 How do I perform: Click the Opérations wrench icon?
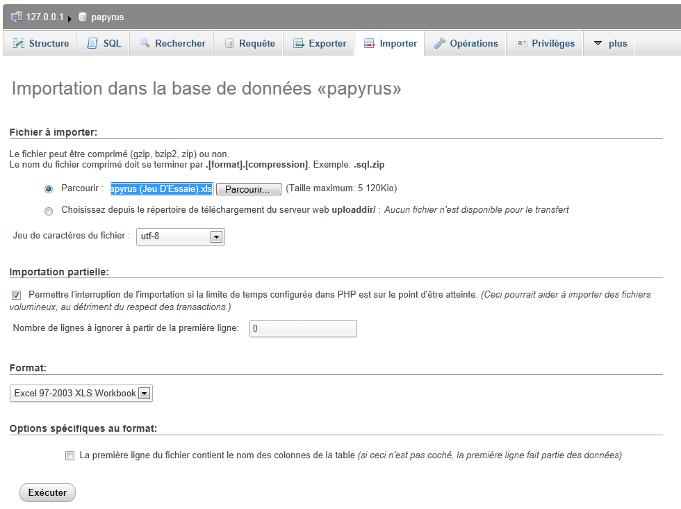(x=439, y=43)
